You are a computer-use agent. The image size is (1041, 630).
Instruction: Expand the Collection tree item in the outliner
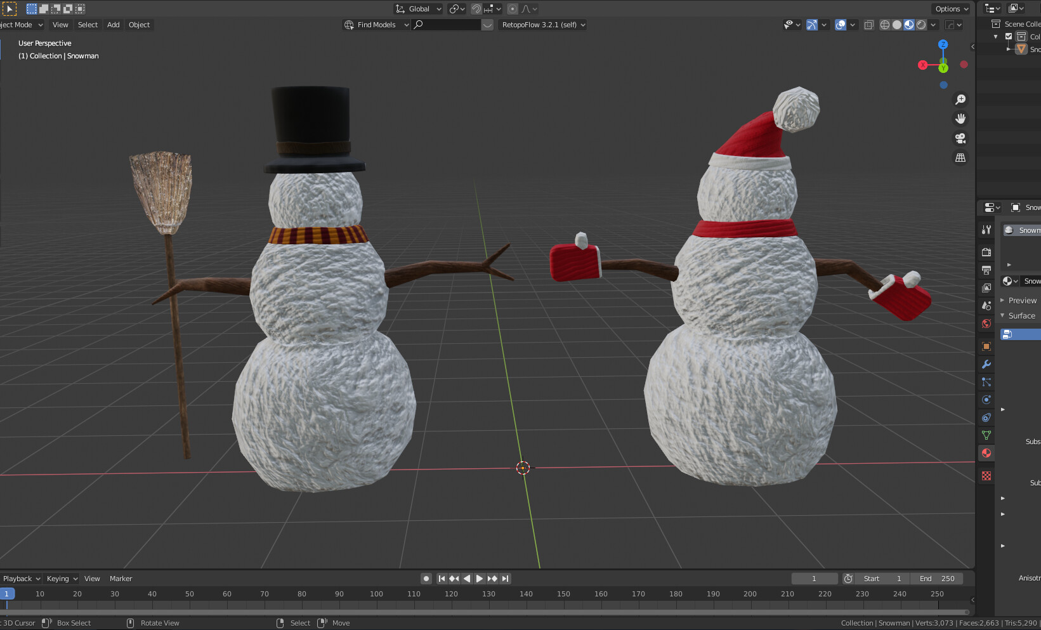pos(995,36)
